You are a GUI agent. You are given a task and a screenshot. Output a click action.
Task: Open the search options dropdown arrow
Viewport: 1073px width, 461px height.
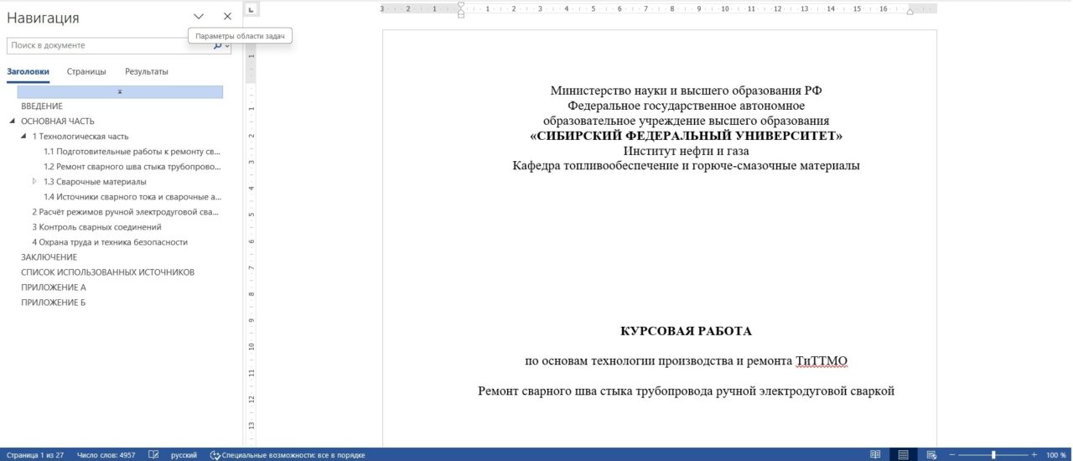click(x=227, y=45)
